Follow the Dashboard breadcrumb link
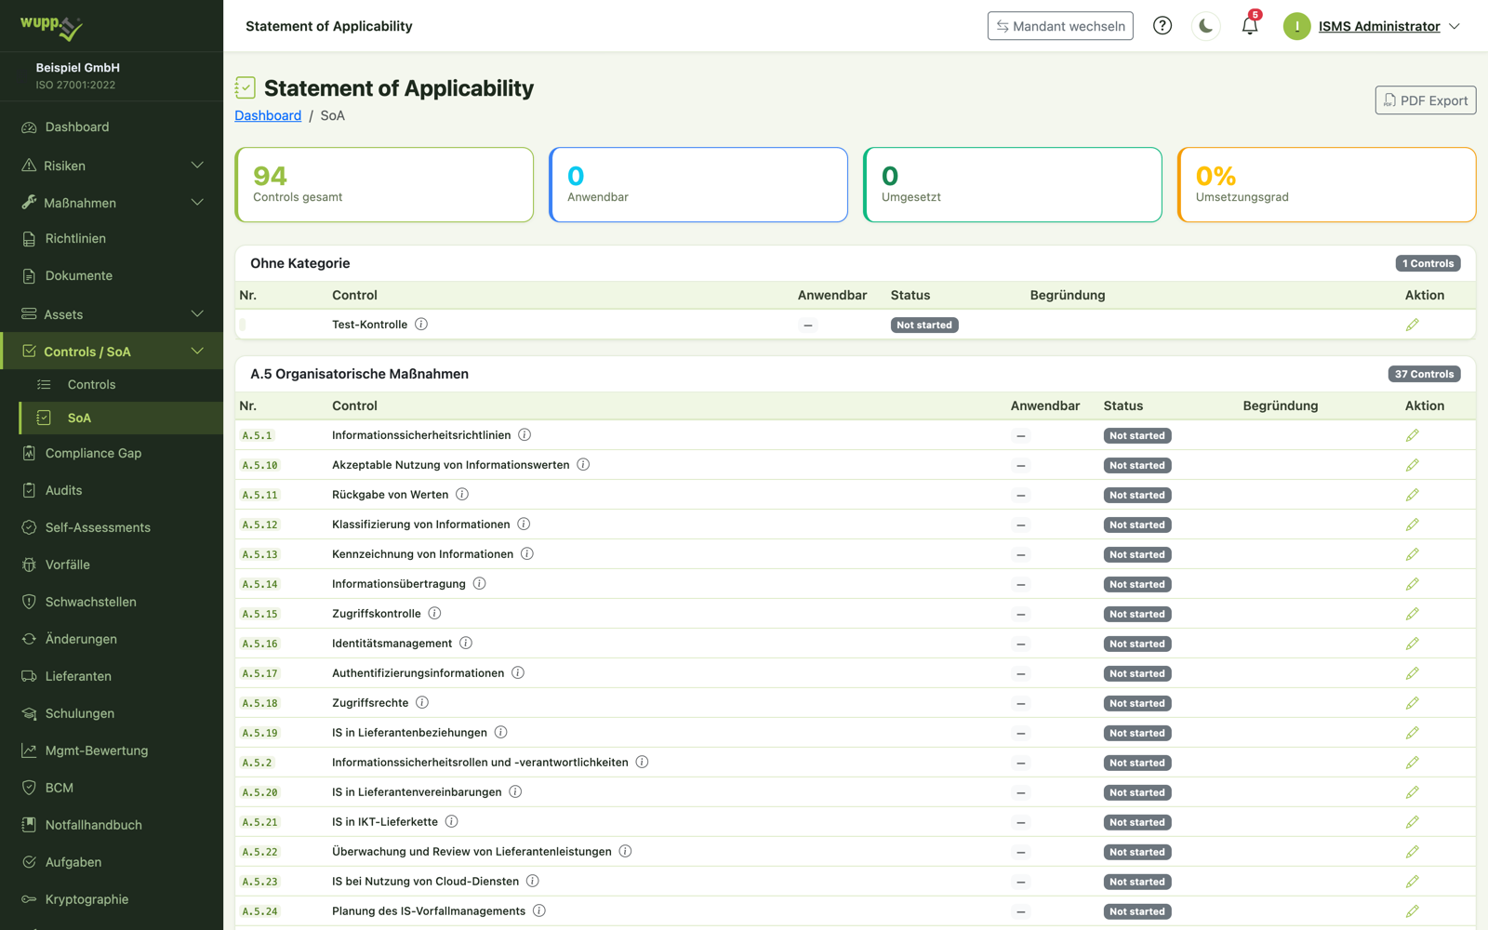 pos(268,115)
